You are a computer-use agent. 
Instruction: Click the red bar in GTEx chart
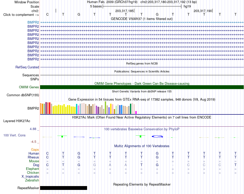[x=50, y=108]
